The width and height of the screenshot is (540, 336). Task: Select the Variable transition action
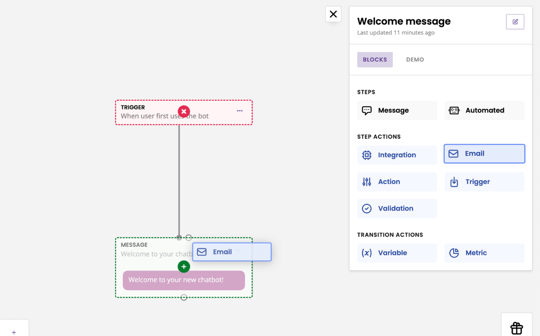tap(397, 253)
